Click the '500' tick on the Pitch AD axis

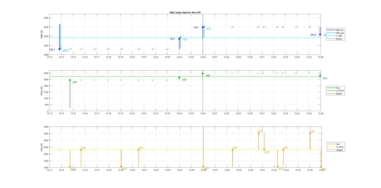[x=47, y=105]
